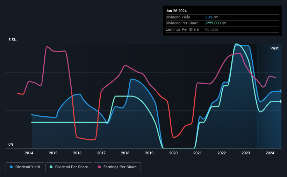
Task: Click the 0% y-axis label
Action: tap(11, 145)
